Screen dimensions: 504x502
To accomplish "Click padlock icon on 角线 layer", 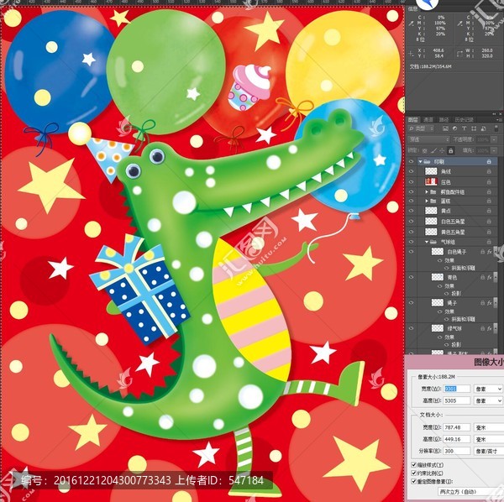I will 489,172.
